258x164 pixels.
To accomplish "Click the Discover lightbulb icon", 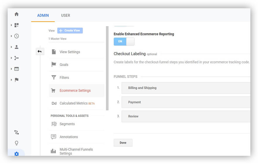I will [x=16, y=143].
